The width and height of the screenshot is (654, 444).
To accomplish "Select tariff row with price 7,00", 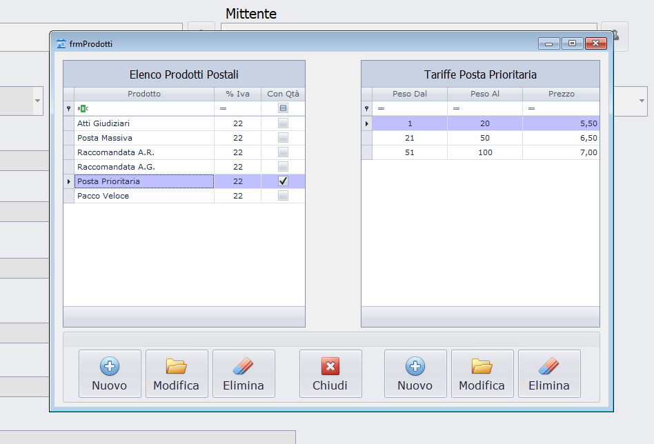I will point(484,152).
